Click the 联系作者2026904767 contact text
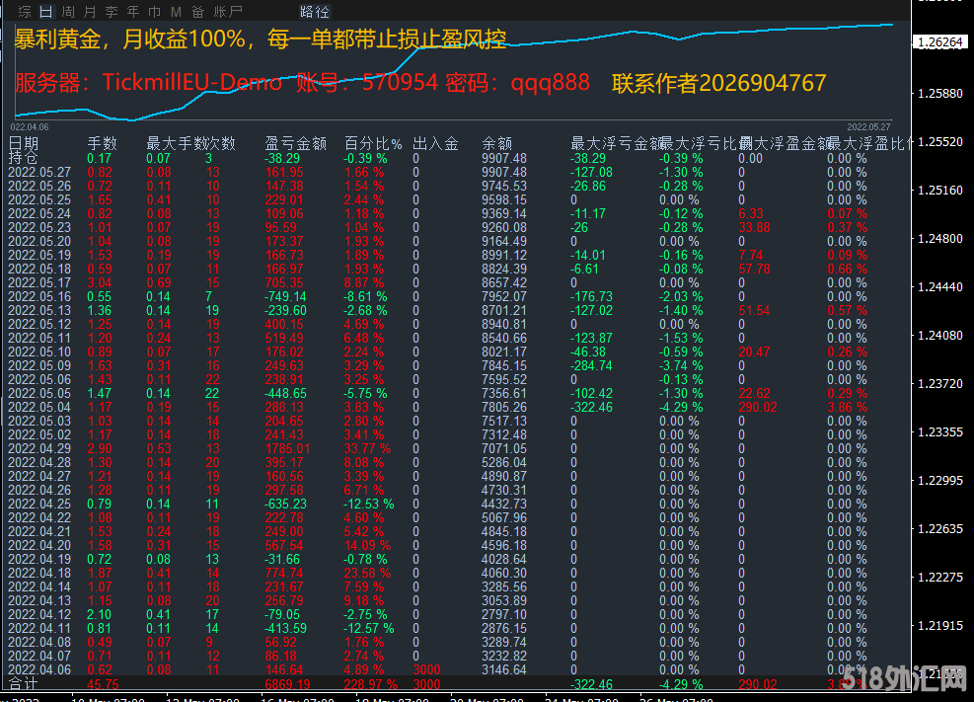Viewport: 974px width, 702px height. pyautogui.click(x=718, y=83)
